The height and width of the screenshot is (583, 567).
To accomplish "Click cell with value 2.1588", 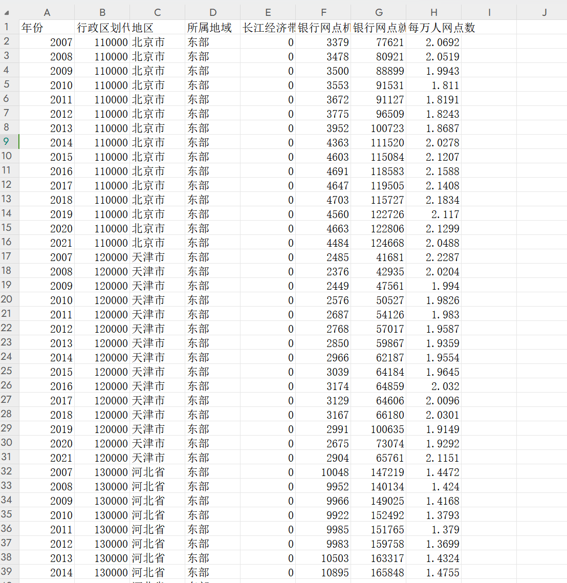I will click(434, 171).
